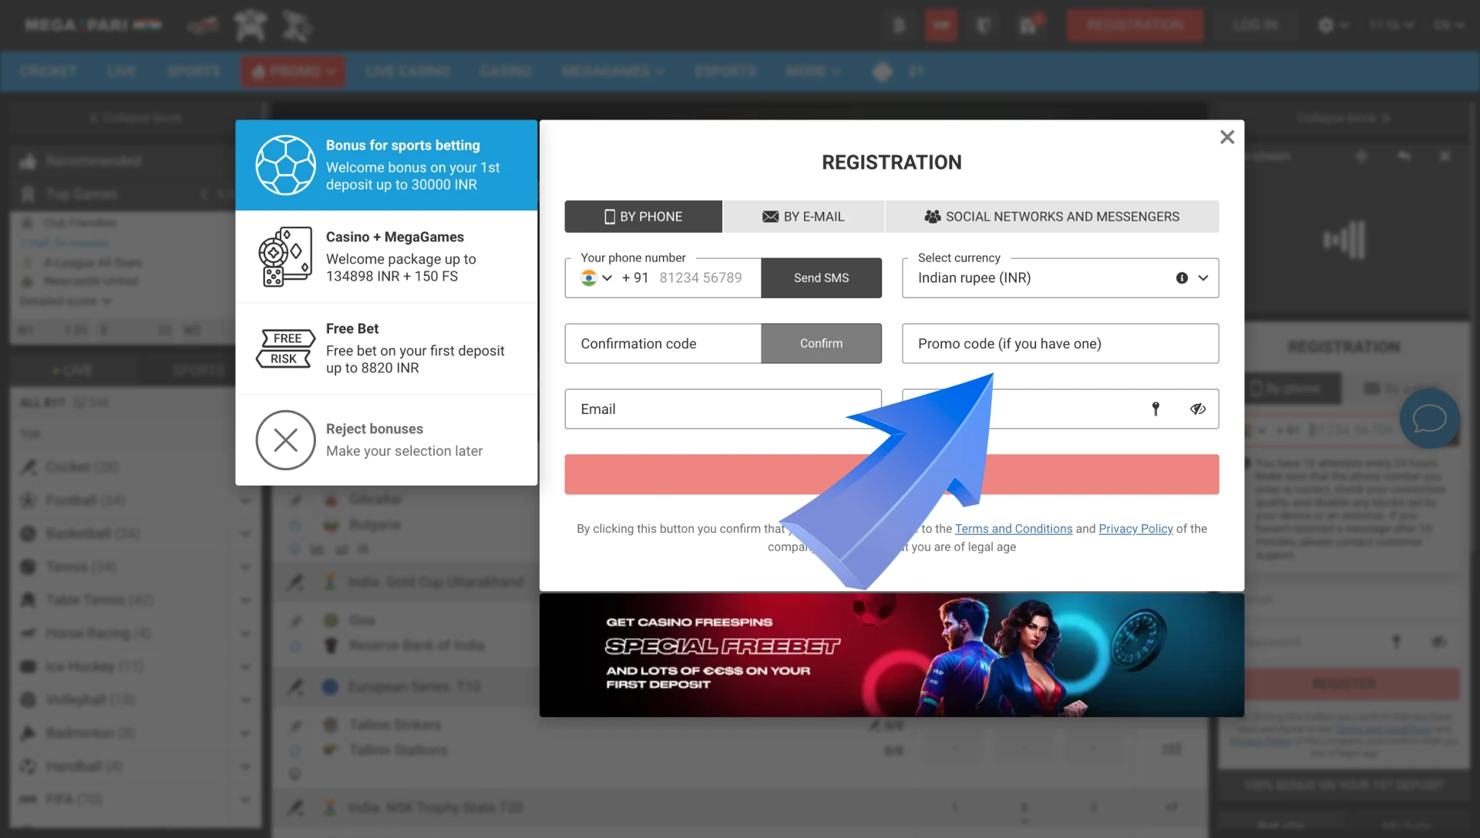Click the casino freespins promo banner
The height and width of the screenshot is (838, 1480).
891,655
